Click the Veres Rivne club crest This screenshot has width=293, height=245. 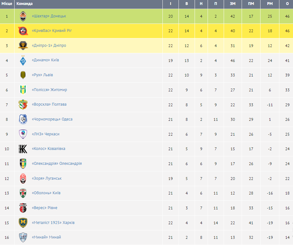pyautogui.click(x=23, y=208)
